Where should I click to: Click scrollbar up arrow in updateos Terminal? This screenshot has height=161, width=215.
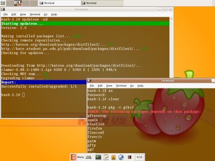(171, 18)
